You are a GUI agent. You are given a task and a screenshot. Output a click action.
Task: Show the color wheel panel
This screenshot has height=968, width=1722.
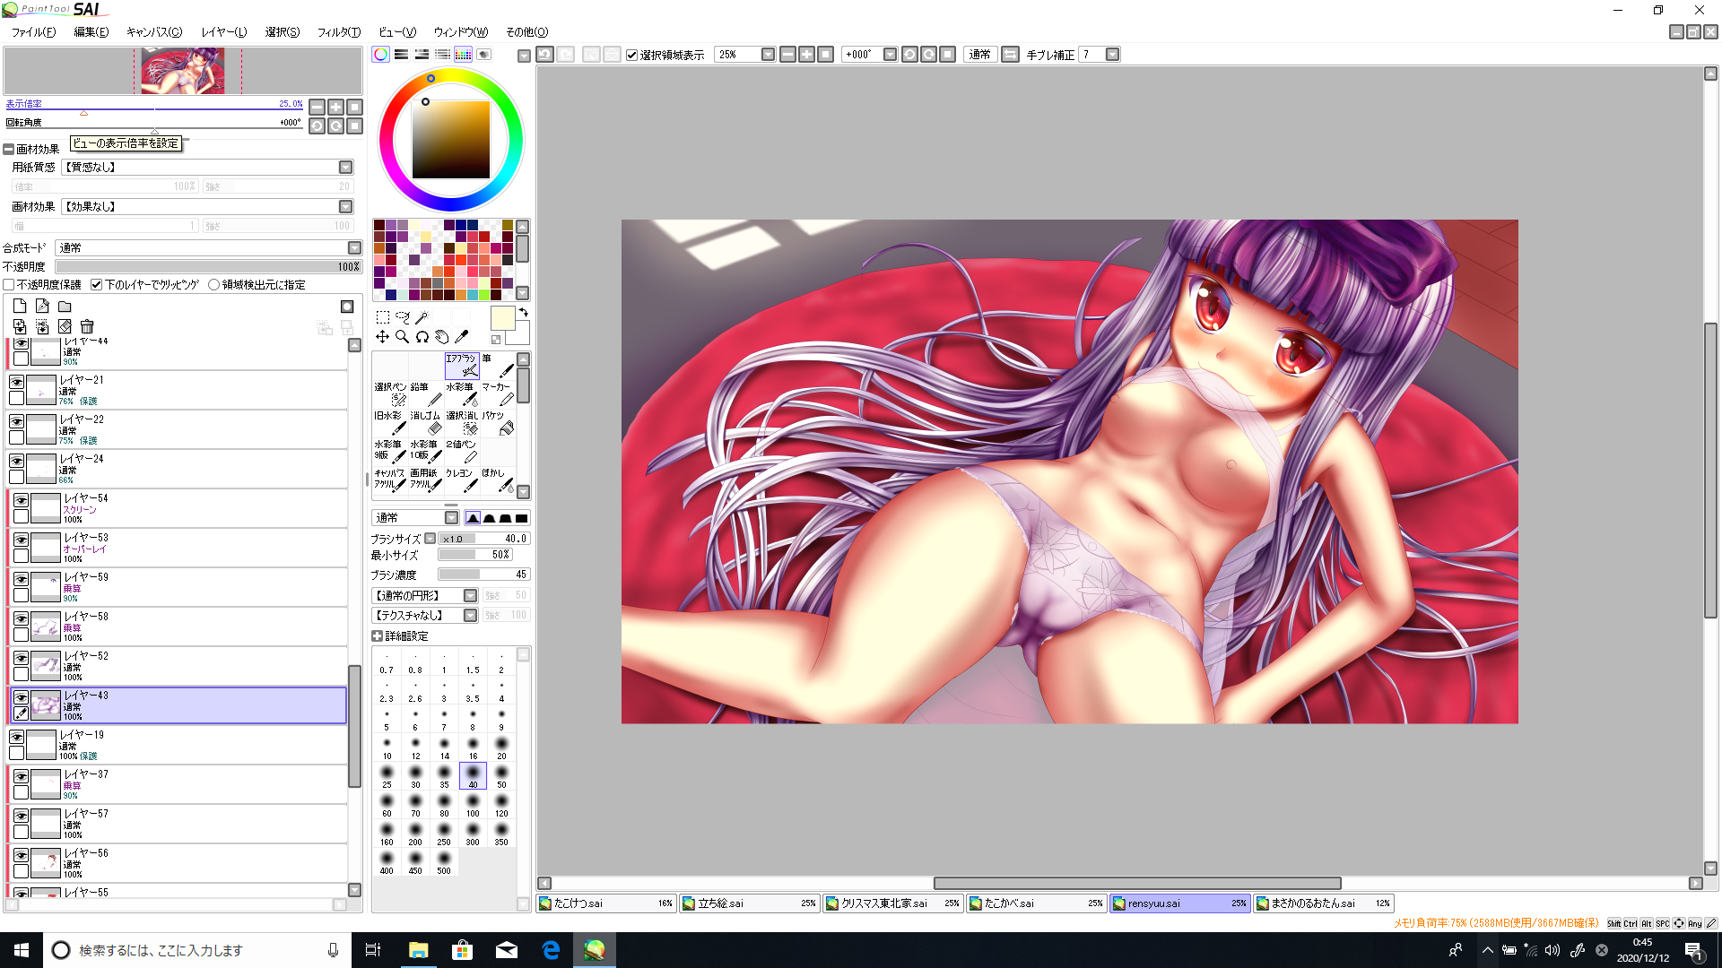pos(381,55)
